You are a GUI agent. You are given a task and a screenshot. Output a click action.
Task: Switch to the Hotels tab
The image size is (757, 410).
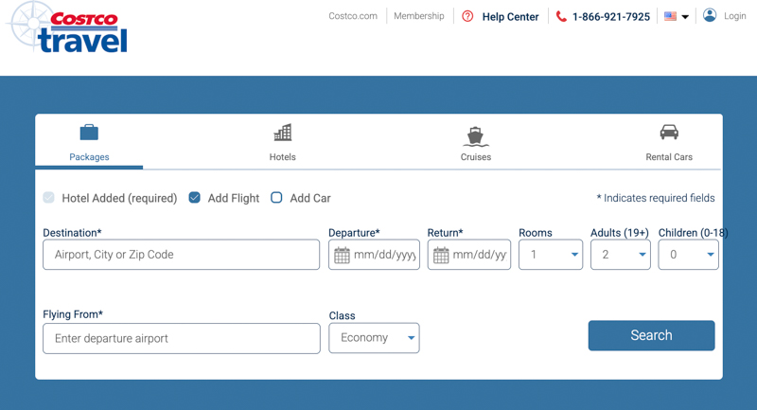282,142
